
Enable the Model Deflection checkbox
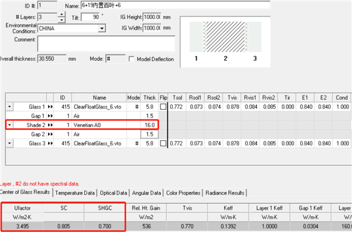click(132, 59)
